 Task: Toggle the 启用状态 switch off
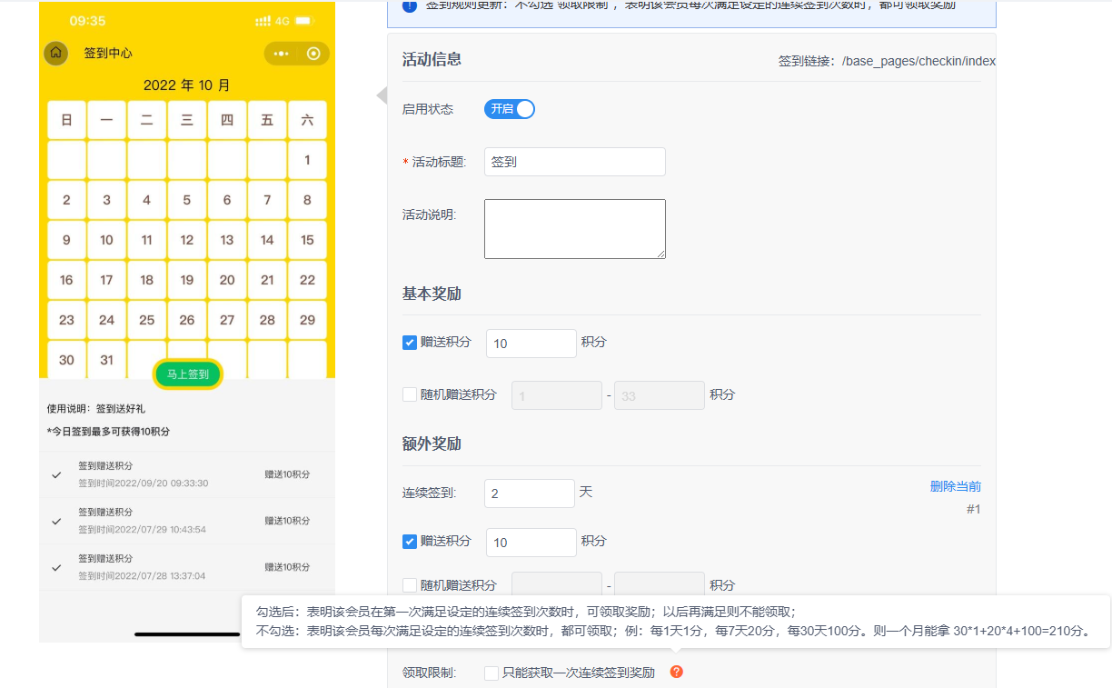pyautogui.click(x=509, y=109)
